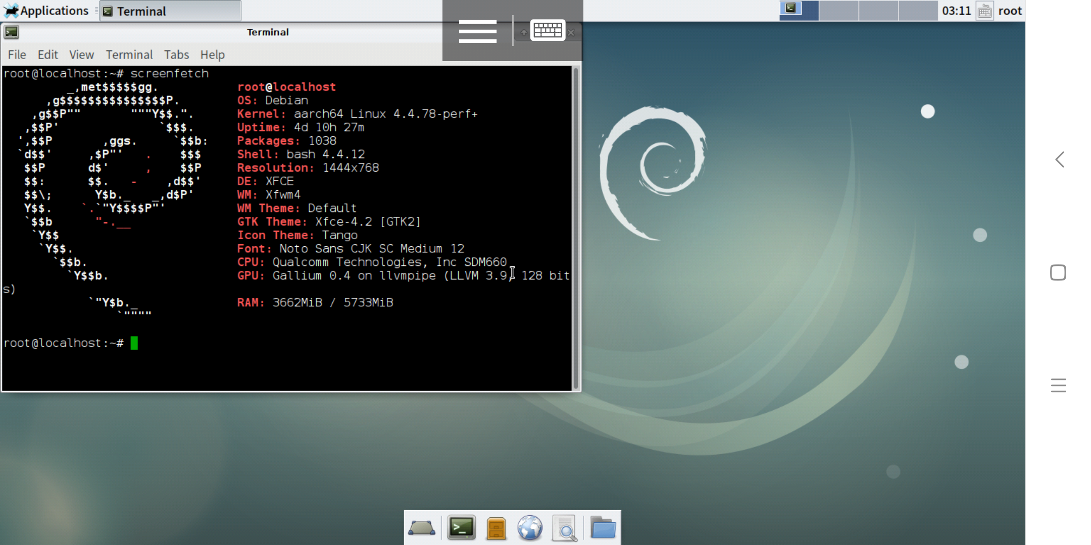Launch Terminal Emulator from the dock
1091x545 pixels.
[461, 528]
